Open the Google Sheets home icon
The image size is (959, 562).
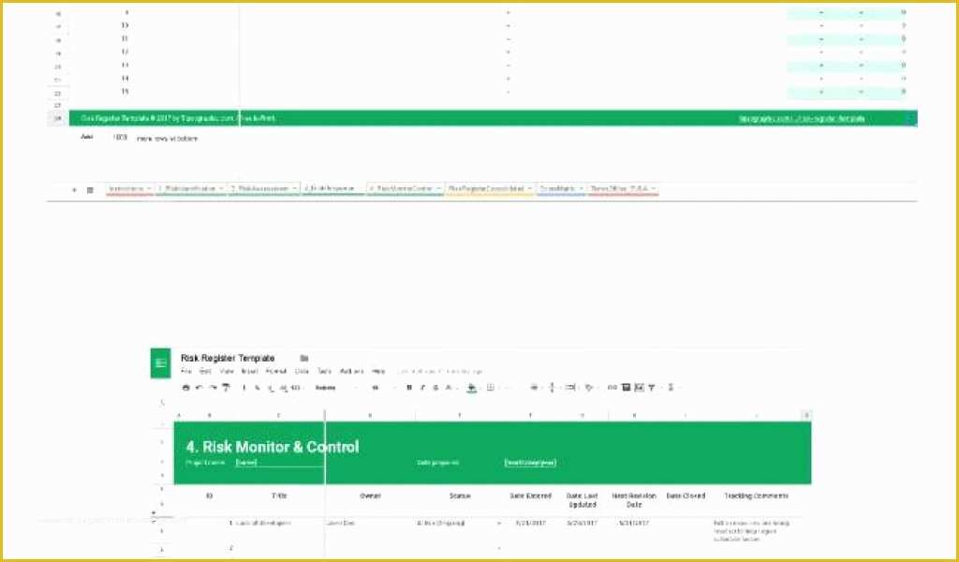tap(160, 363)
